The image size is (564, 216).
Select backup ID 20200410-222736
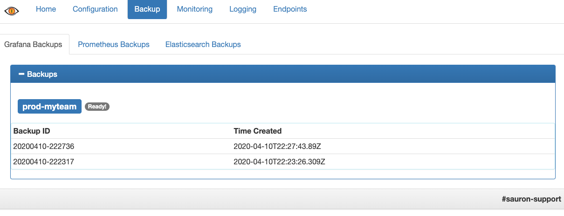(x=44, y=146)
